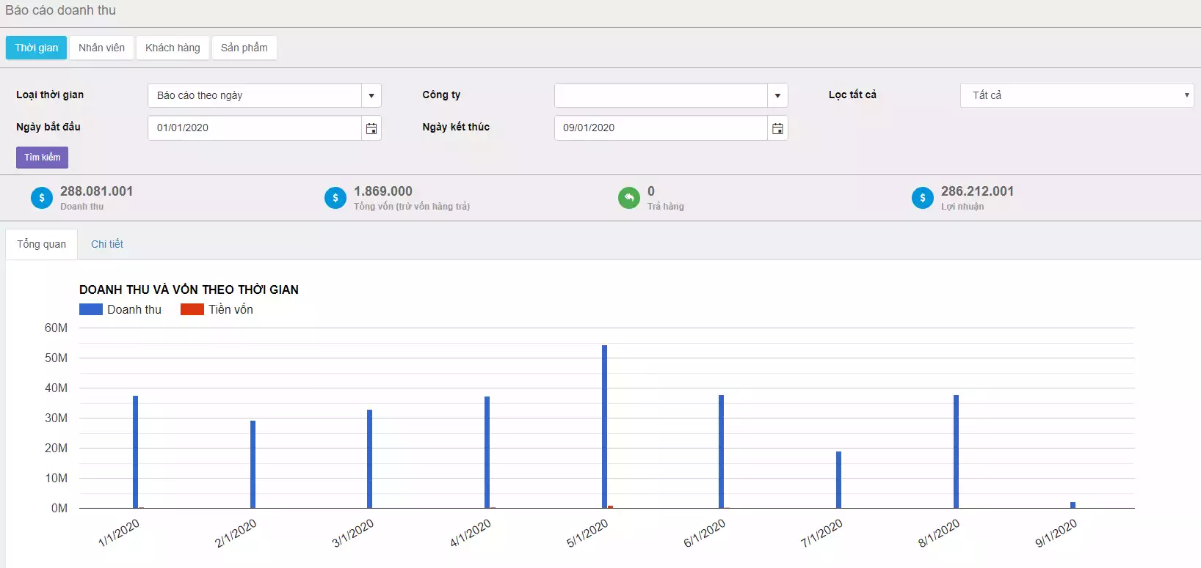Switch to the Khách hàng tab
This screenshot has width=1201, height=568.
[x=173, y=48]
